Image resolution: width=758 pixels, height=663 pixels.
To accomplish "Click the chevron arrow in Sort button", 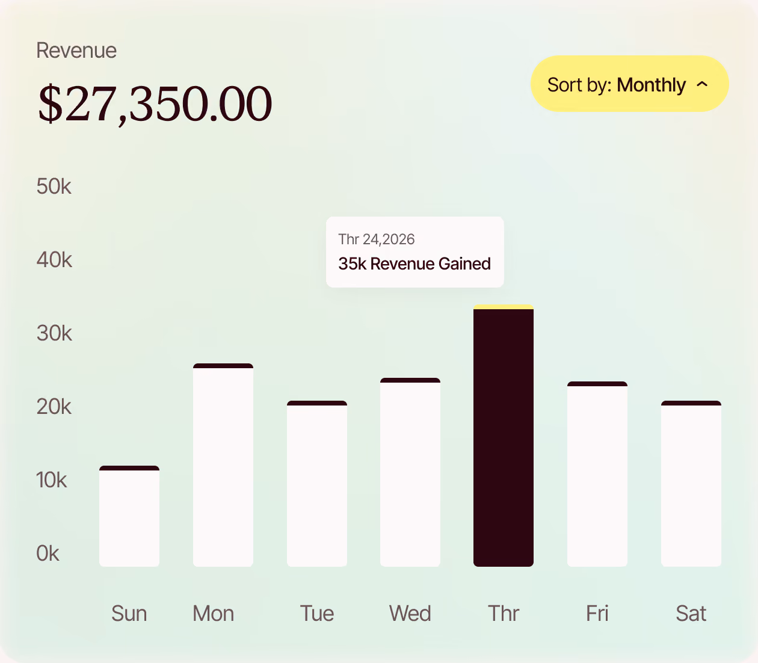I will (702, 84).
